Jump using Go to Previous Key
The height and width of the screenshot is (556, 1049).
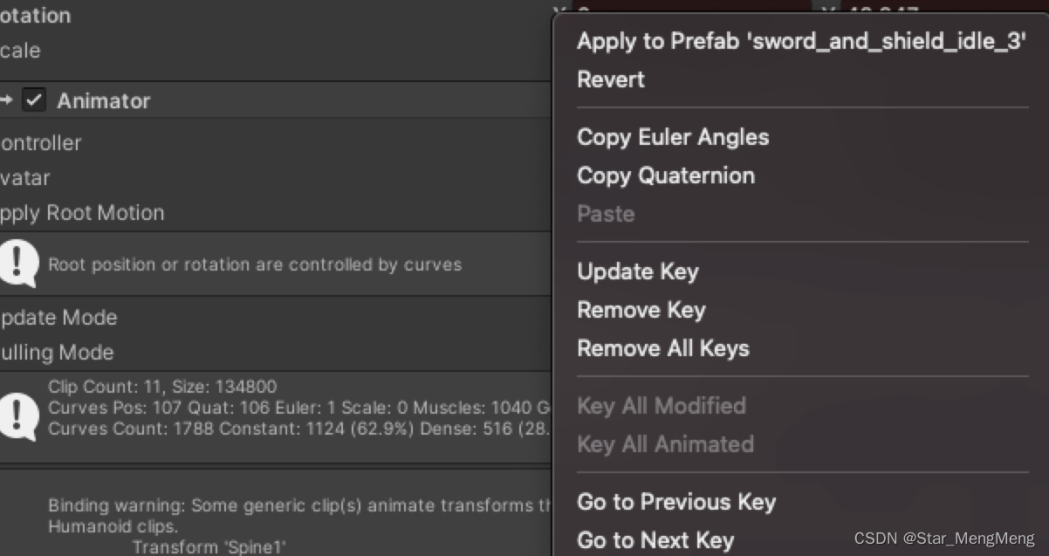[676, 502]
